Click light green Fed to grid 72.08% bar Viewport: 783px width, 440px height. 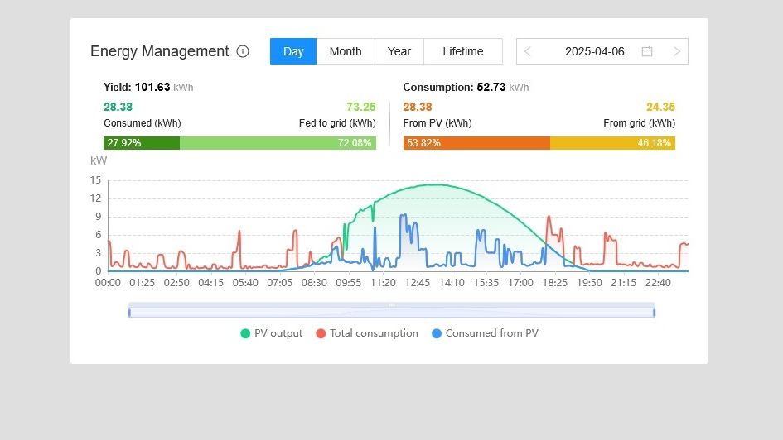pos(278,143)
